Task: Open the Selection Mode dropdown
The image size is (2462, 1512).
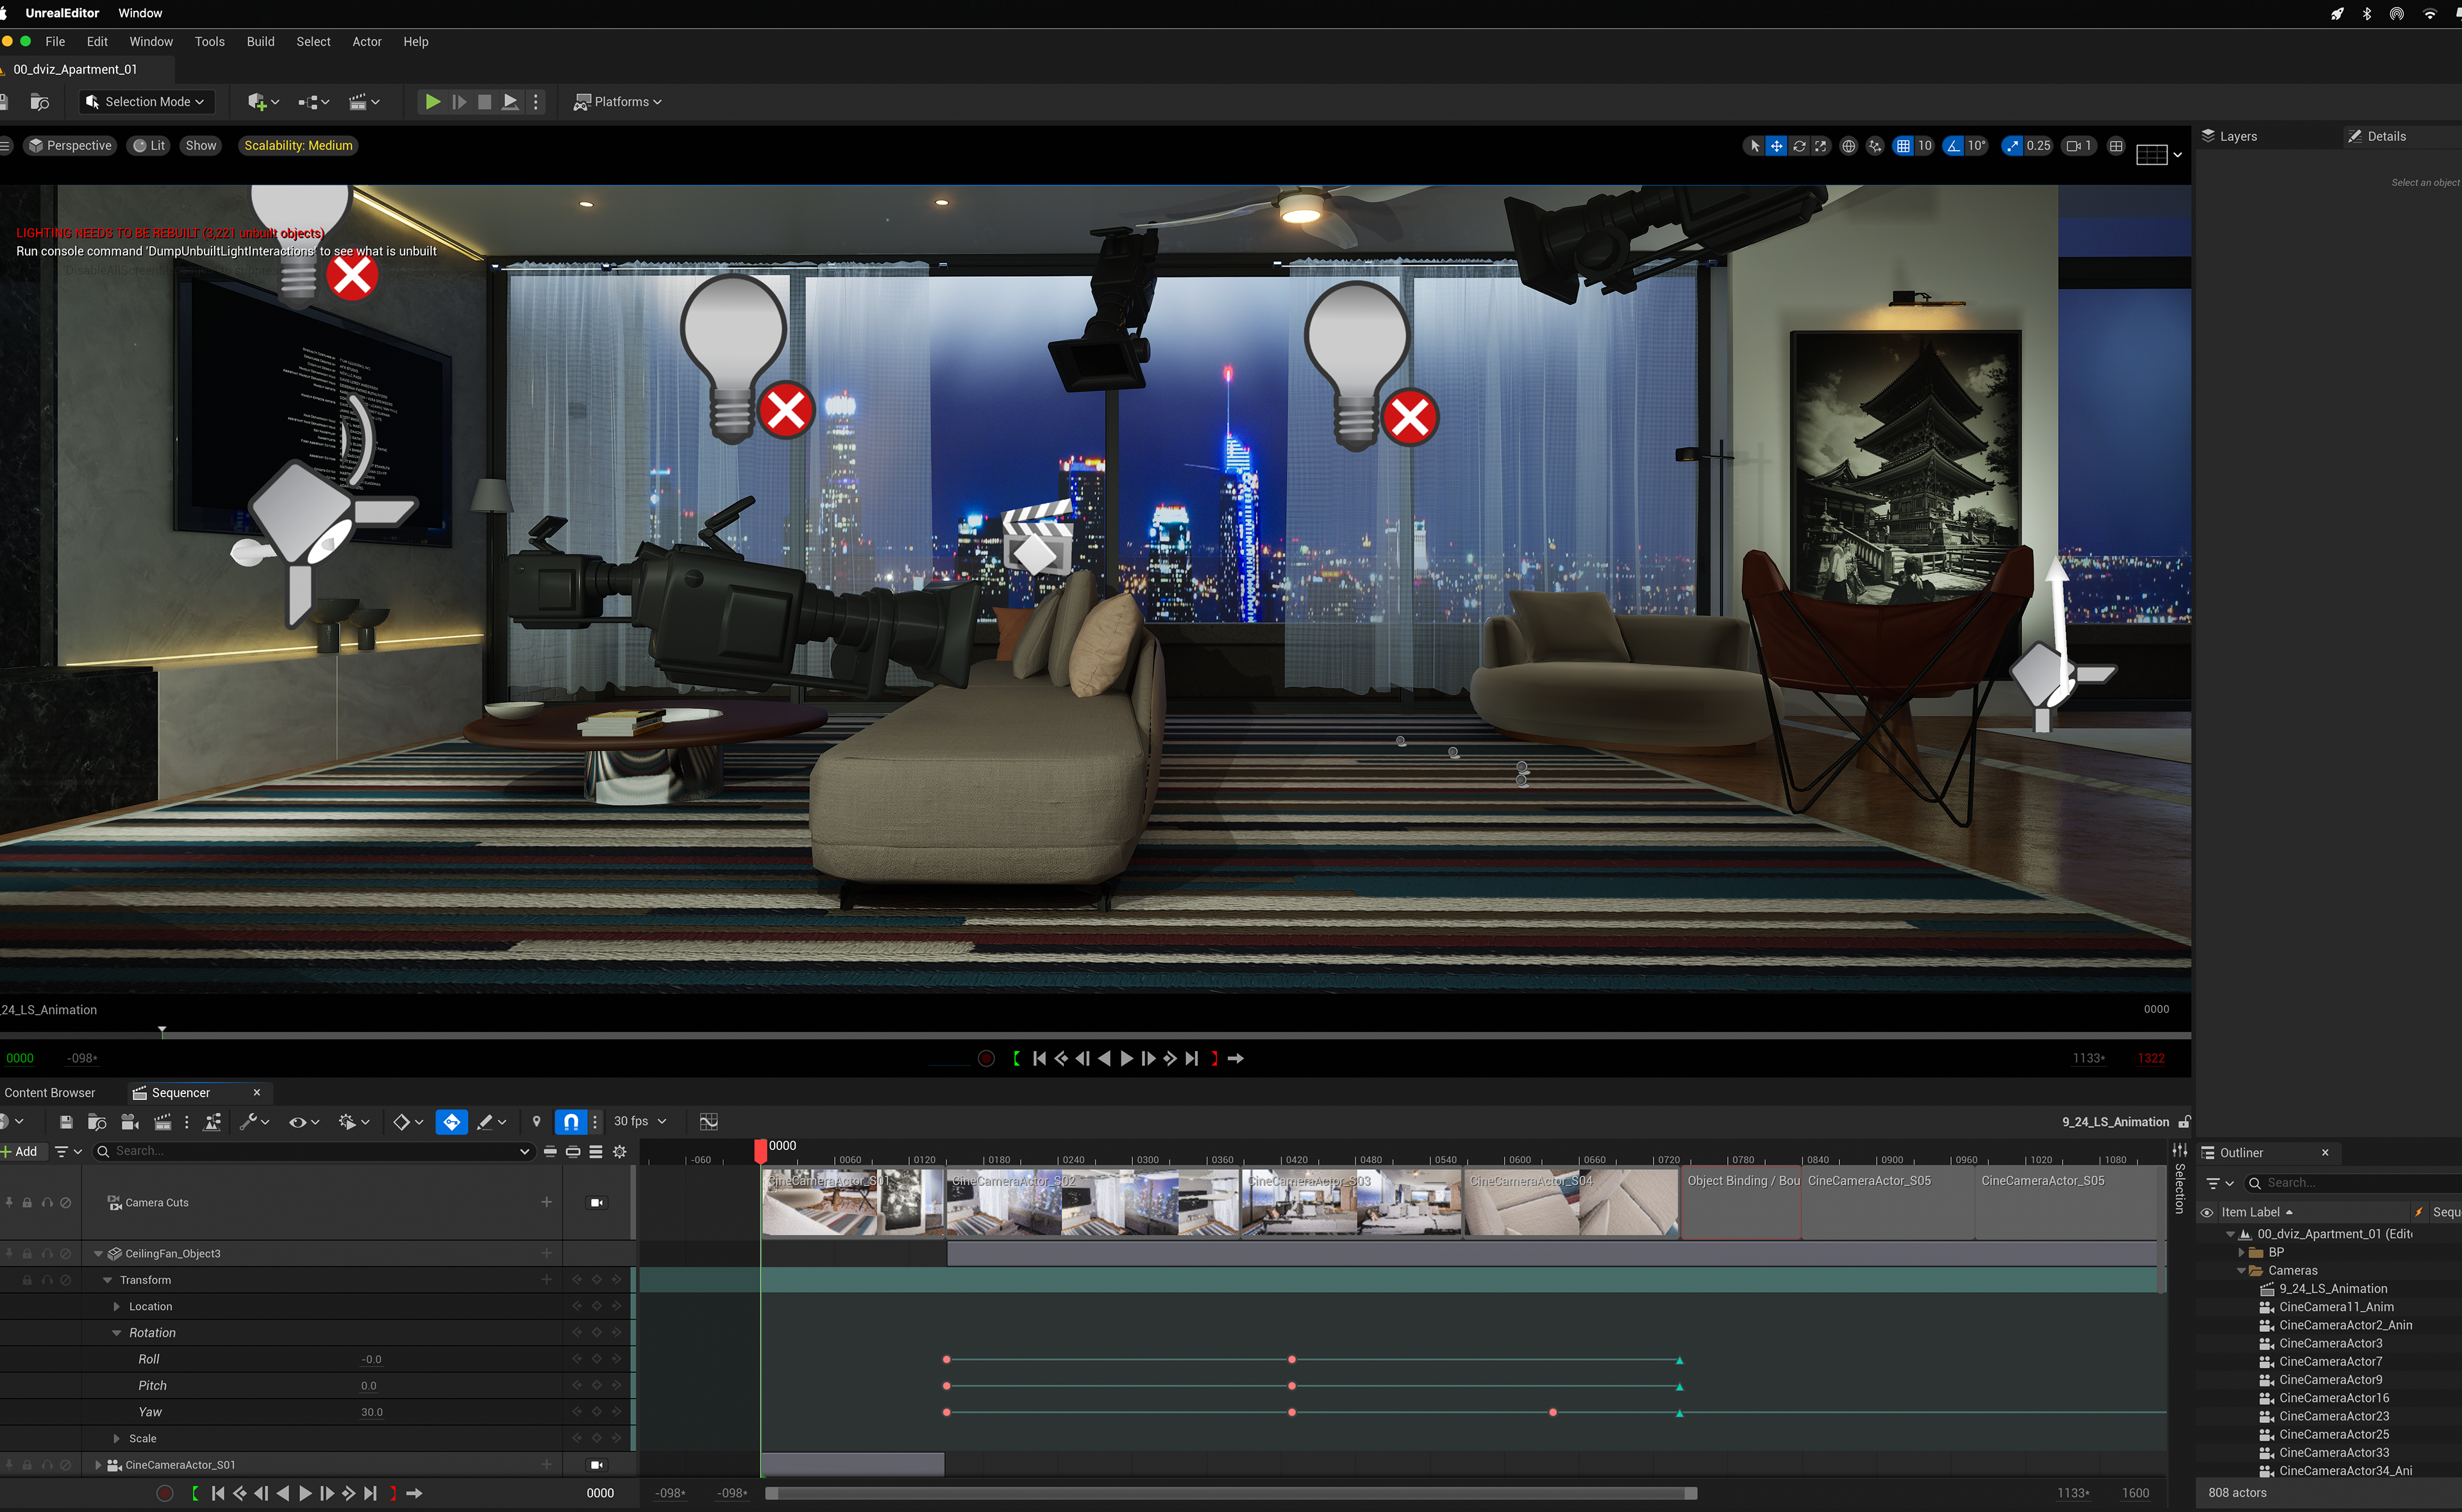Action: click(145, 102)
